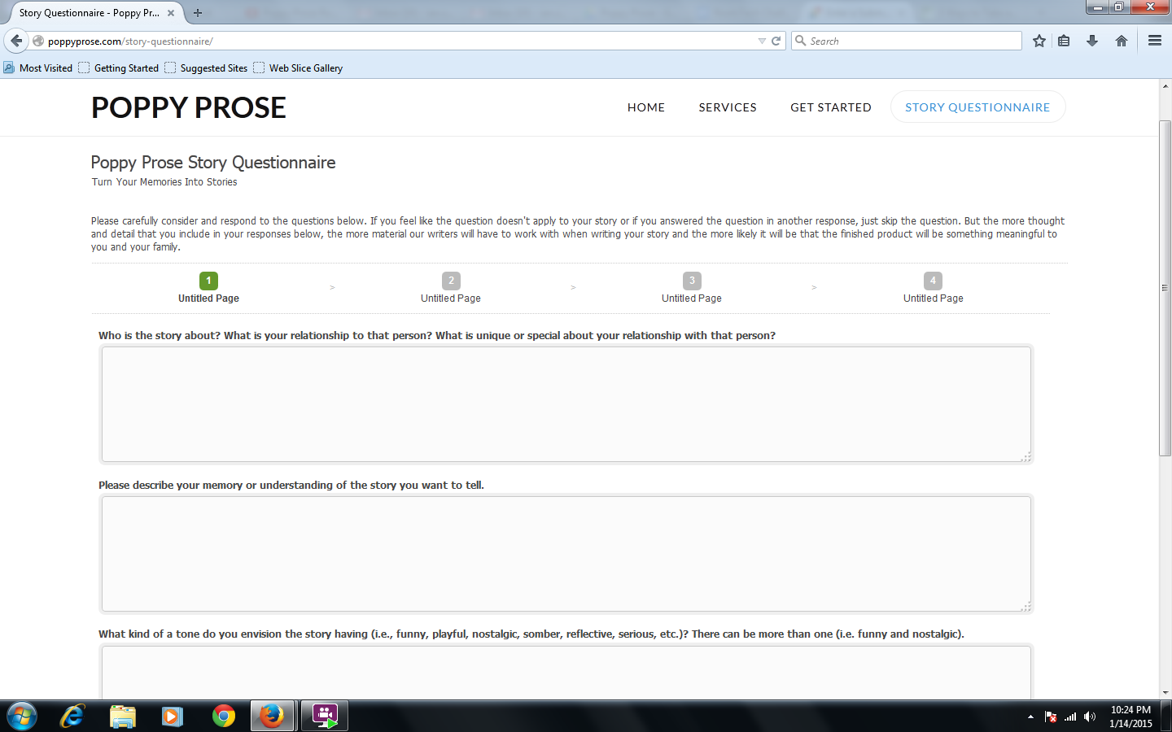Viewport: 1172px width, 732px height.
Task: Open Windows Explorer folder from taskbar
Action: (123, 716)
